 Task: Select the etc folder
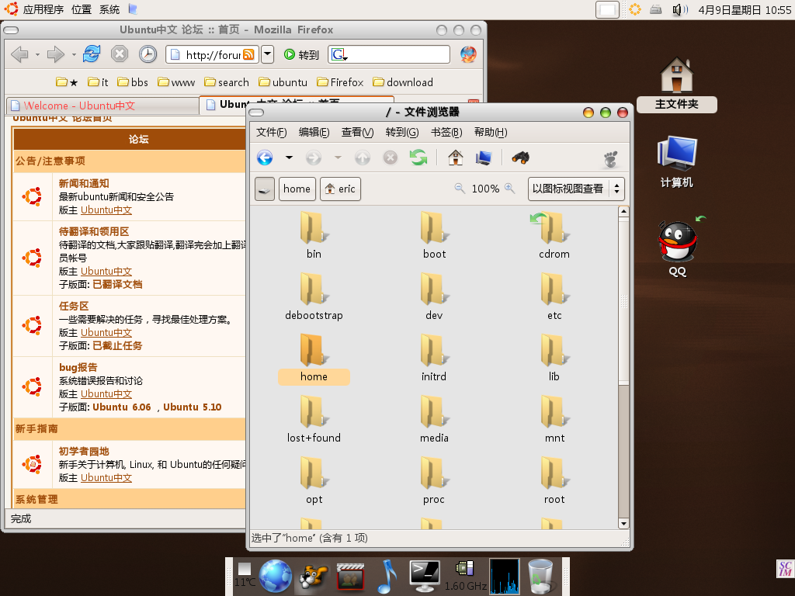[x=554, y=297]
